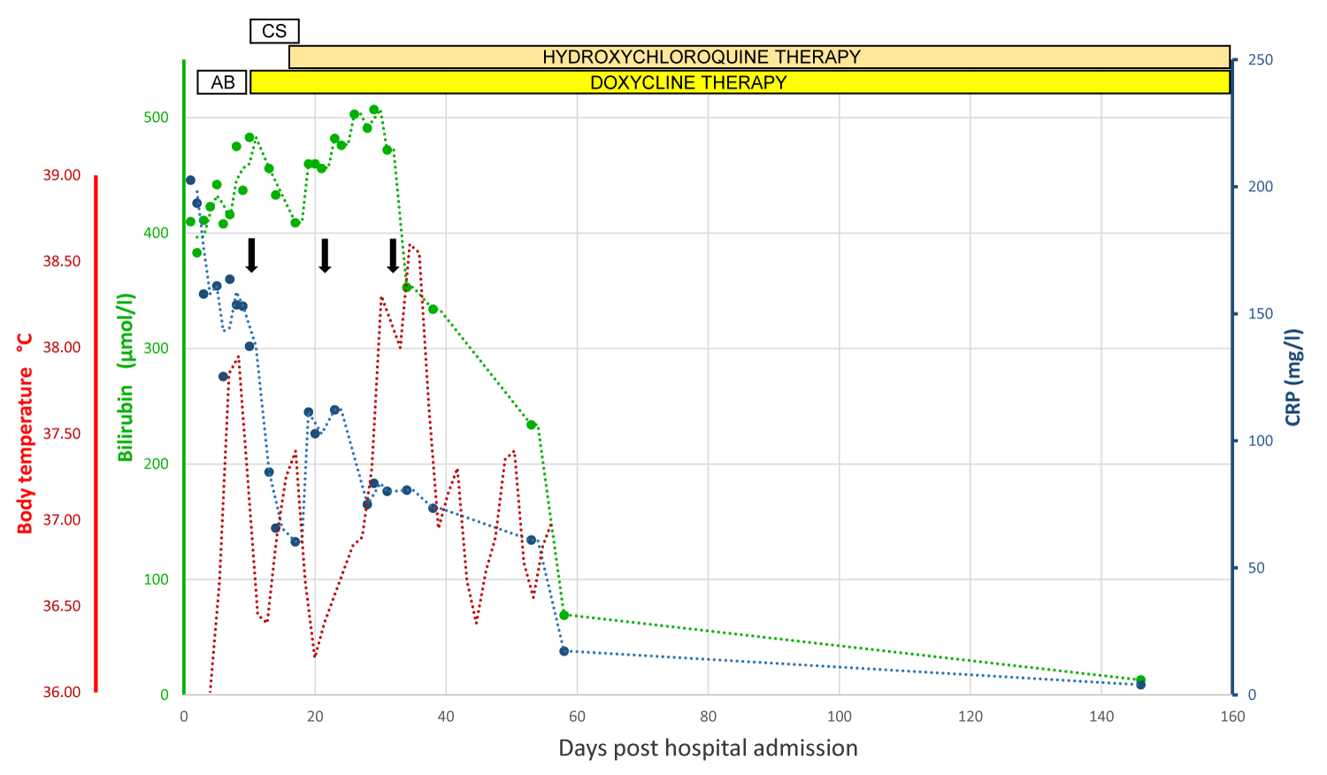Click the 150 CRP axis label
The height and width of the screenshot is (775, 1327).
click(x=1261, y=314)
